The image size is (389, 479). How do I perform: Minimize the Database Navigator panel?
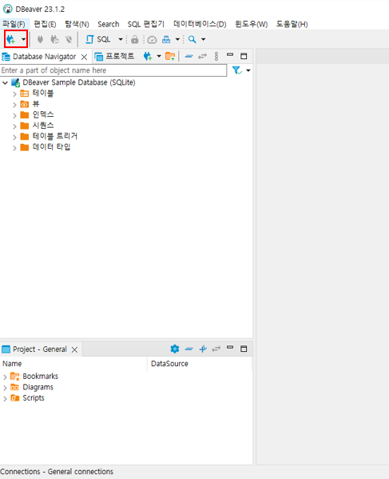pyautogui.click(x=230, y=55)
